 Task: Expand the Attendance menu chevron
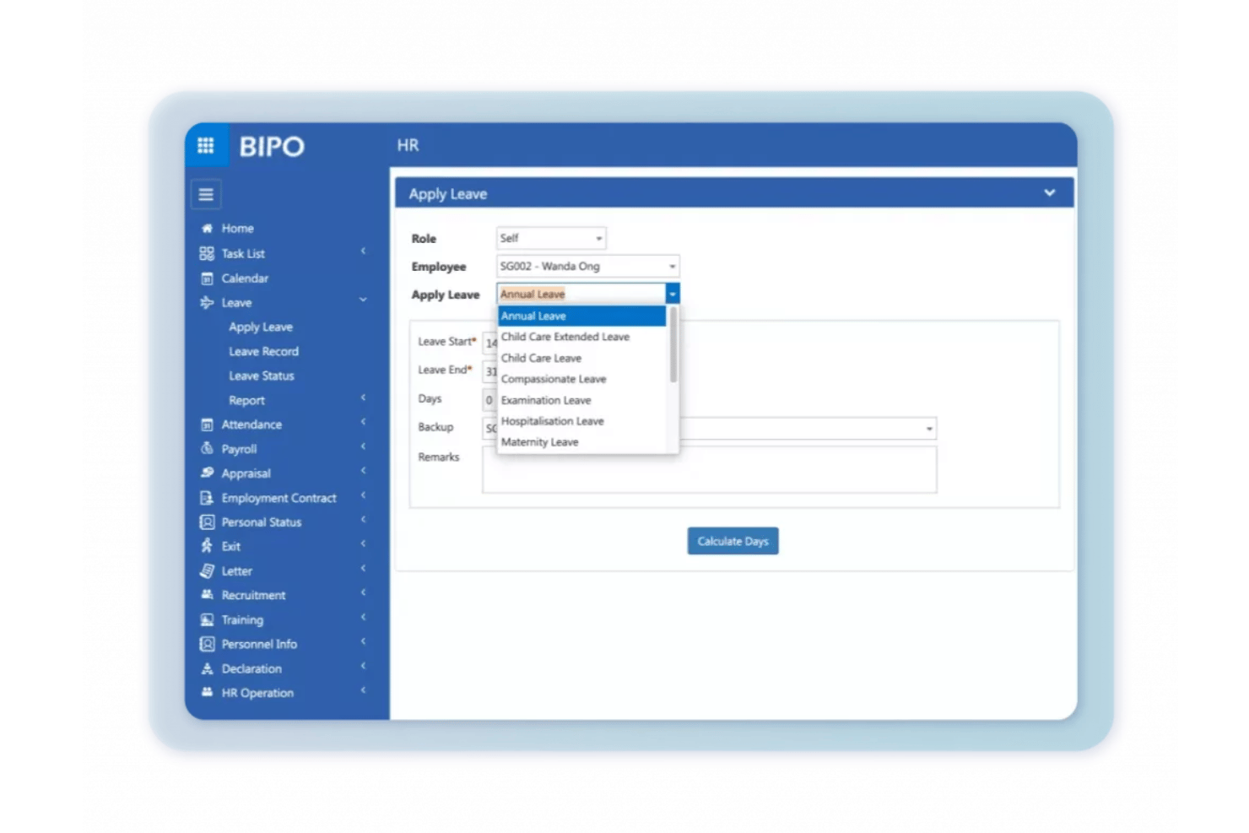coord(363,422)
